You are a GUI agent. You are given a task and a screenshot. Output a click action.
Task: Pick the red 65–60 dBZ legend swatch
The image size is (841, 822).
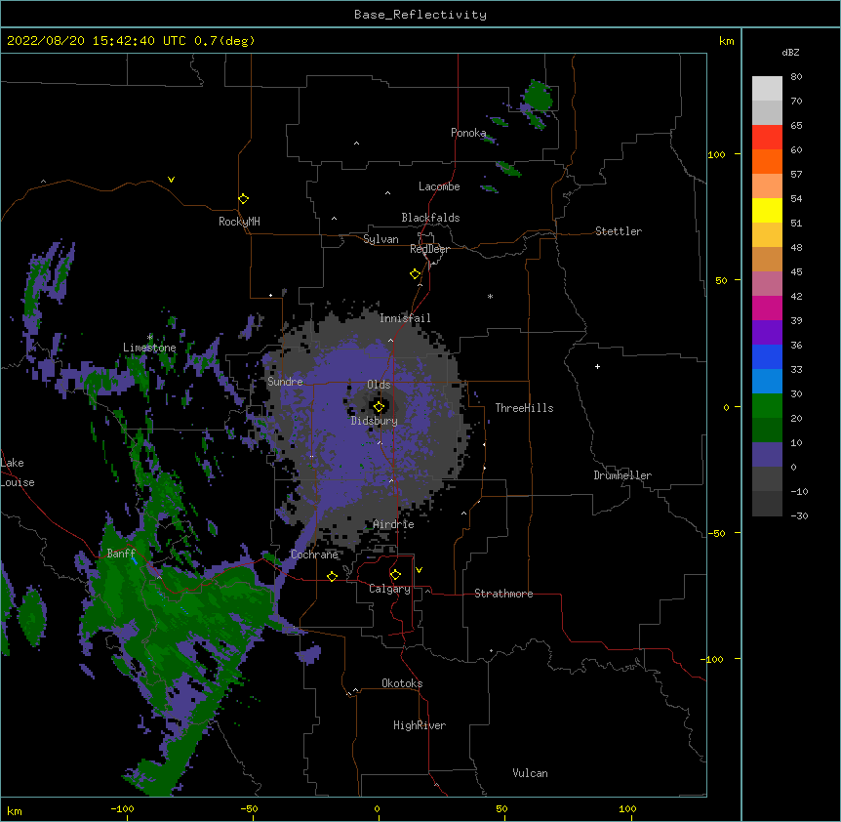(767, 137)
